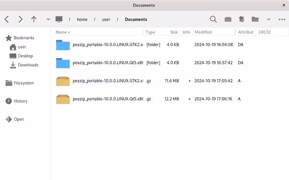Sort files by the Modified column header
This screenshot has height=180, width=289.
click(203, 32)
